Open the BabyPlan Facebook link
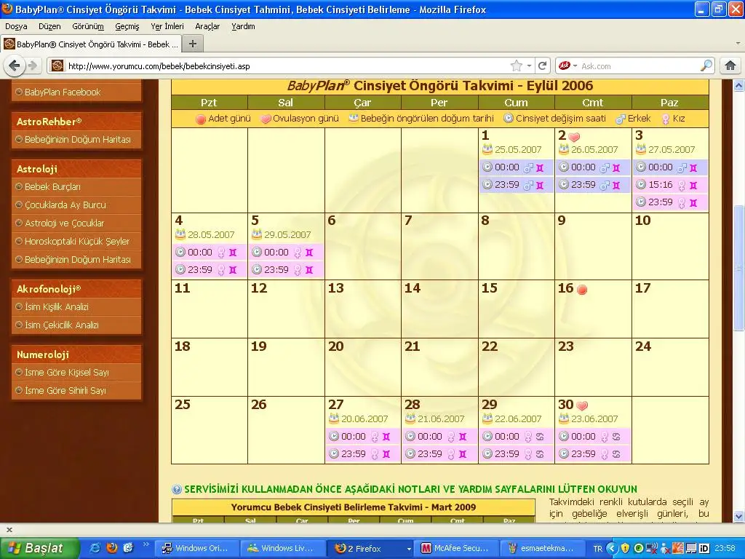Screen dimensions: 745x559 [63, 92]
